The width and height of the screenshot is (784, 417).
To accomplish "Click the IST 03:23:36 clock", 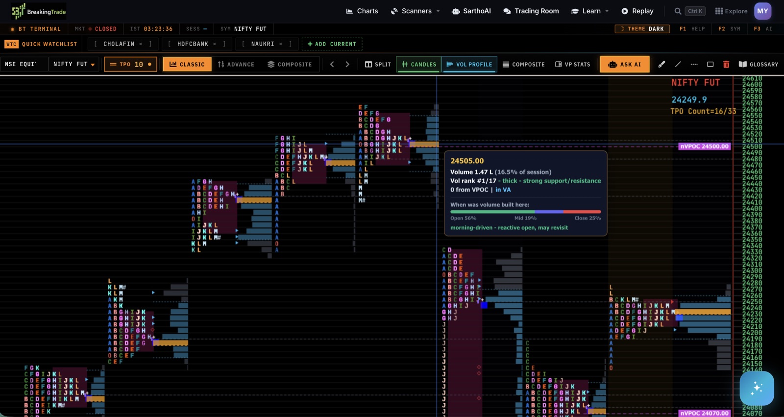I will [151, 29].
